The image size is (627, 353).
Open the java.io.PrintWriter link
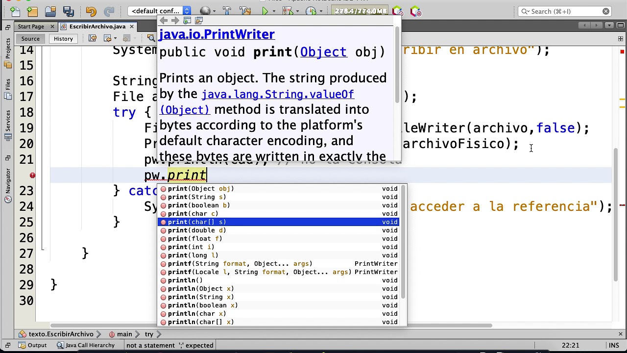pyautogui.click(x=217, y=34)
